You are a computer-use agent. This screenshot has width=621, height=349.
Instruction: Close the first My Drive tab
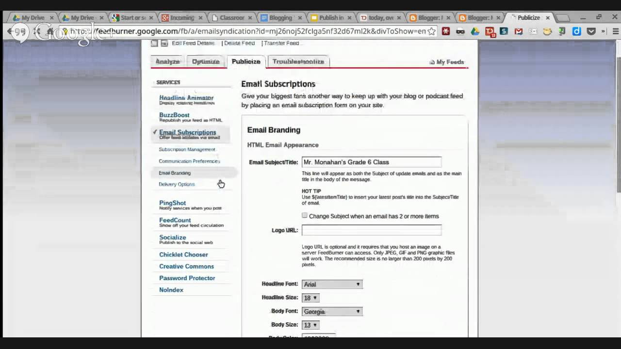(x=51, y=17)
